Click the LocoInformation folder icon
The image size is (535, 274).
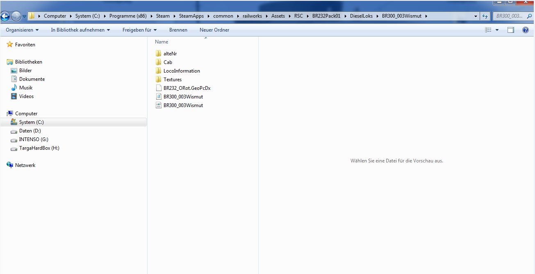(x=159, y=71)
